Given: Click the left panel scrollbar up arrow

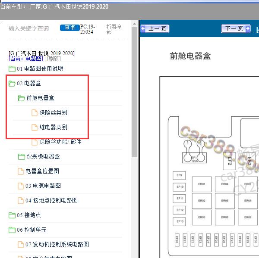Looking at the screenshot, I should [x=134, y=24].
